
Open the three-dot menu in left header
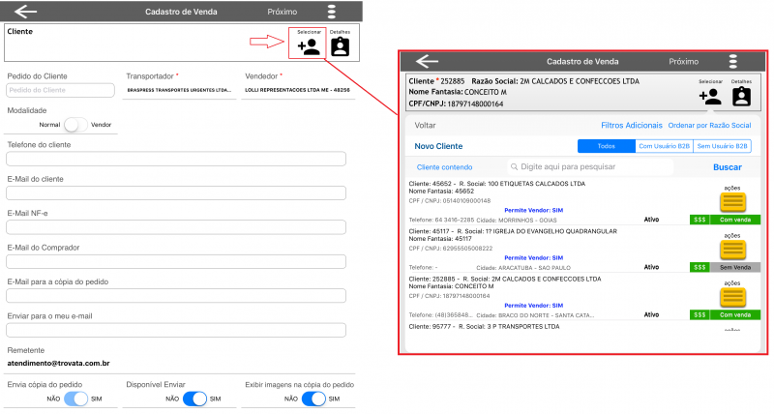click(332, 12)
